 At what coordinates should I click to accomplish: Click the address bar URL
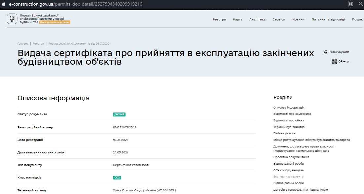point(75,4)
